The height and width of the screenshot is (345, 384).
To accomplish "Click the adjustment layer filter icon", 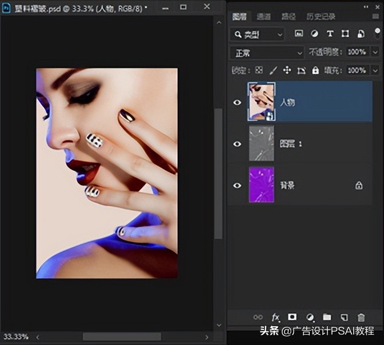I will [314, 33].
